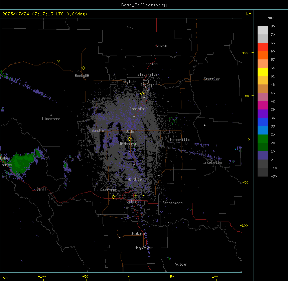The image size is (288, 281).
Task: Click the RockyMH label
Action: (82, 76)
